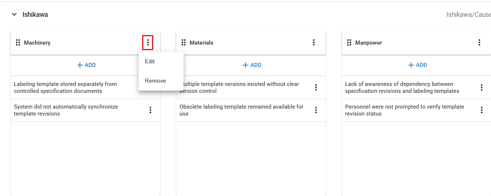Collapse the Ishikawa section chevron
This screenshot has height=196, width=491.
pos(14,15)
